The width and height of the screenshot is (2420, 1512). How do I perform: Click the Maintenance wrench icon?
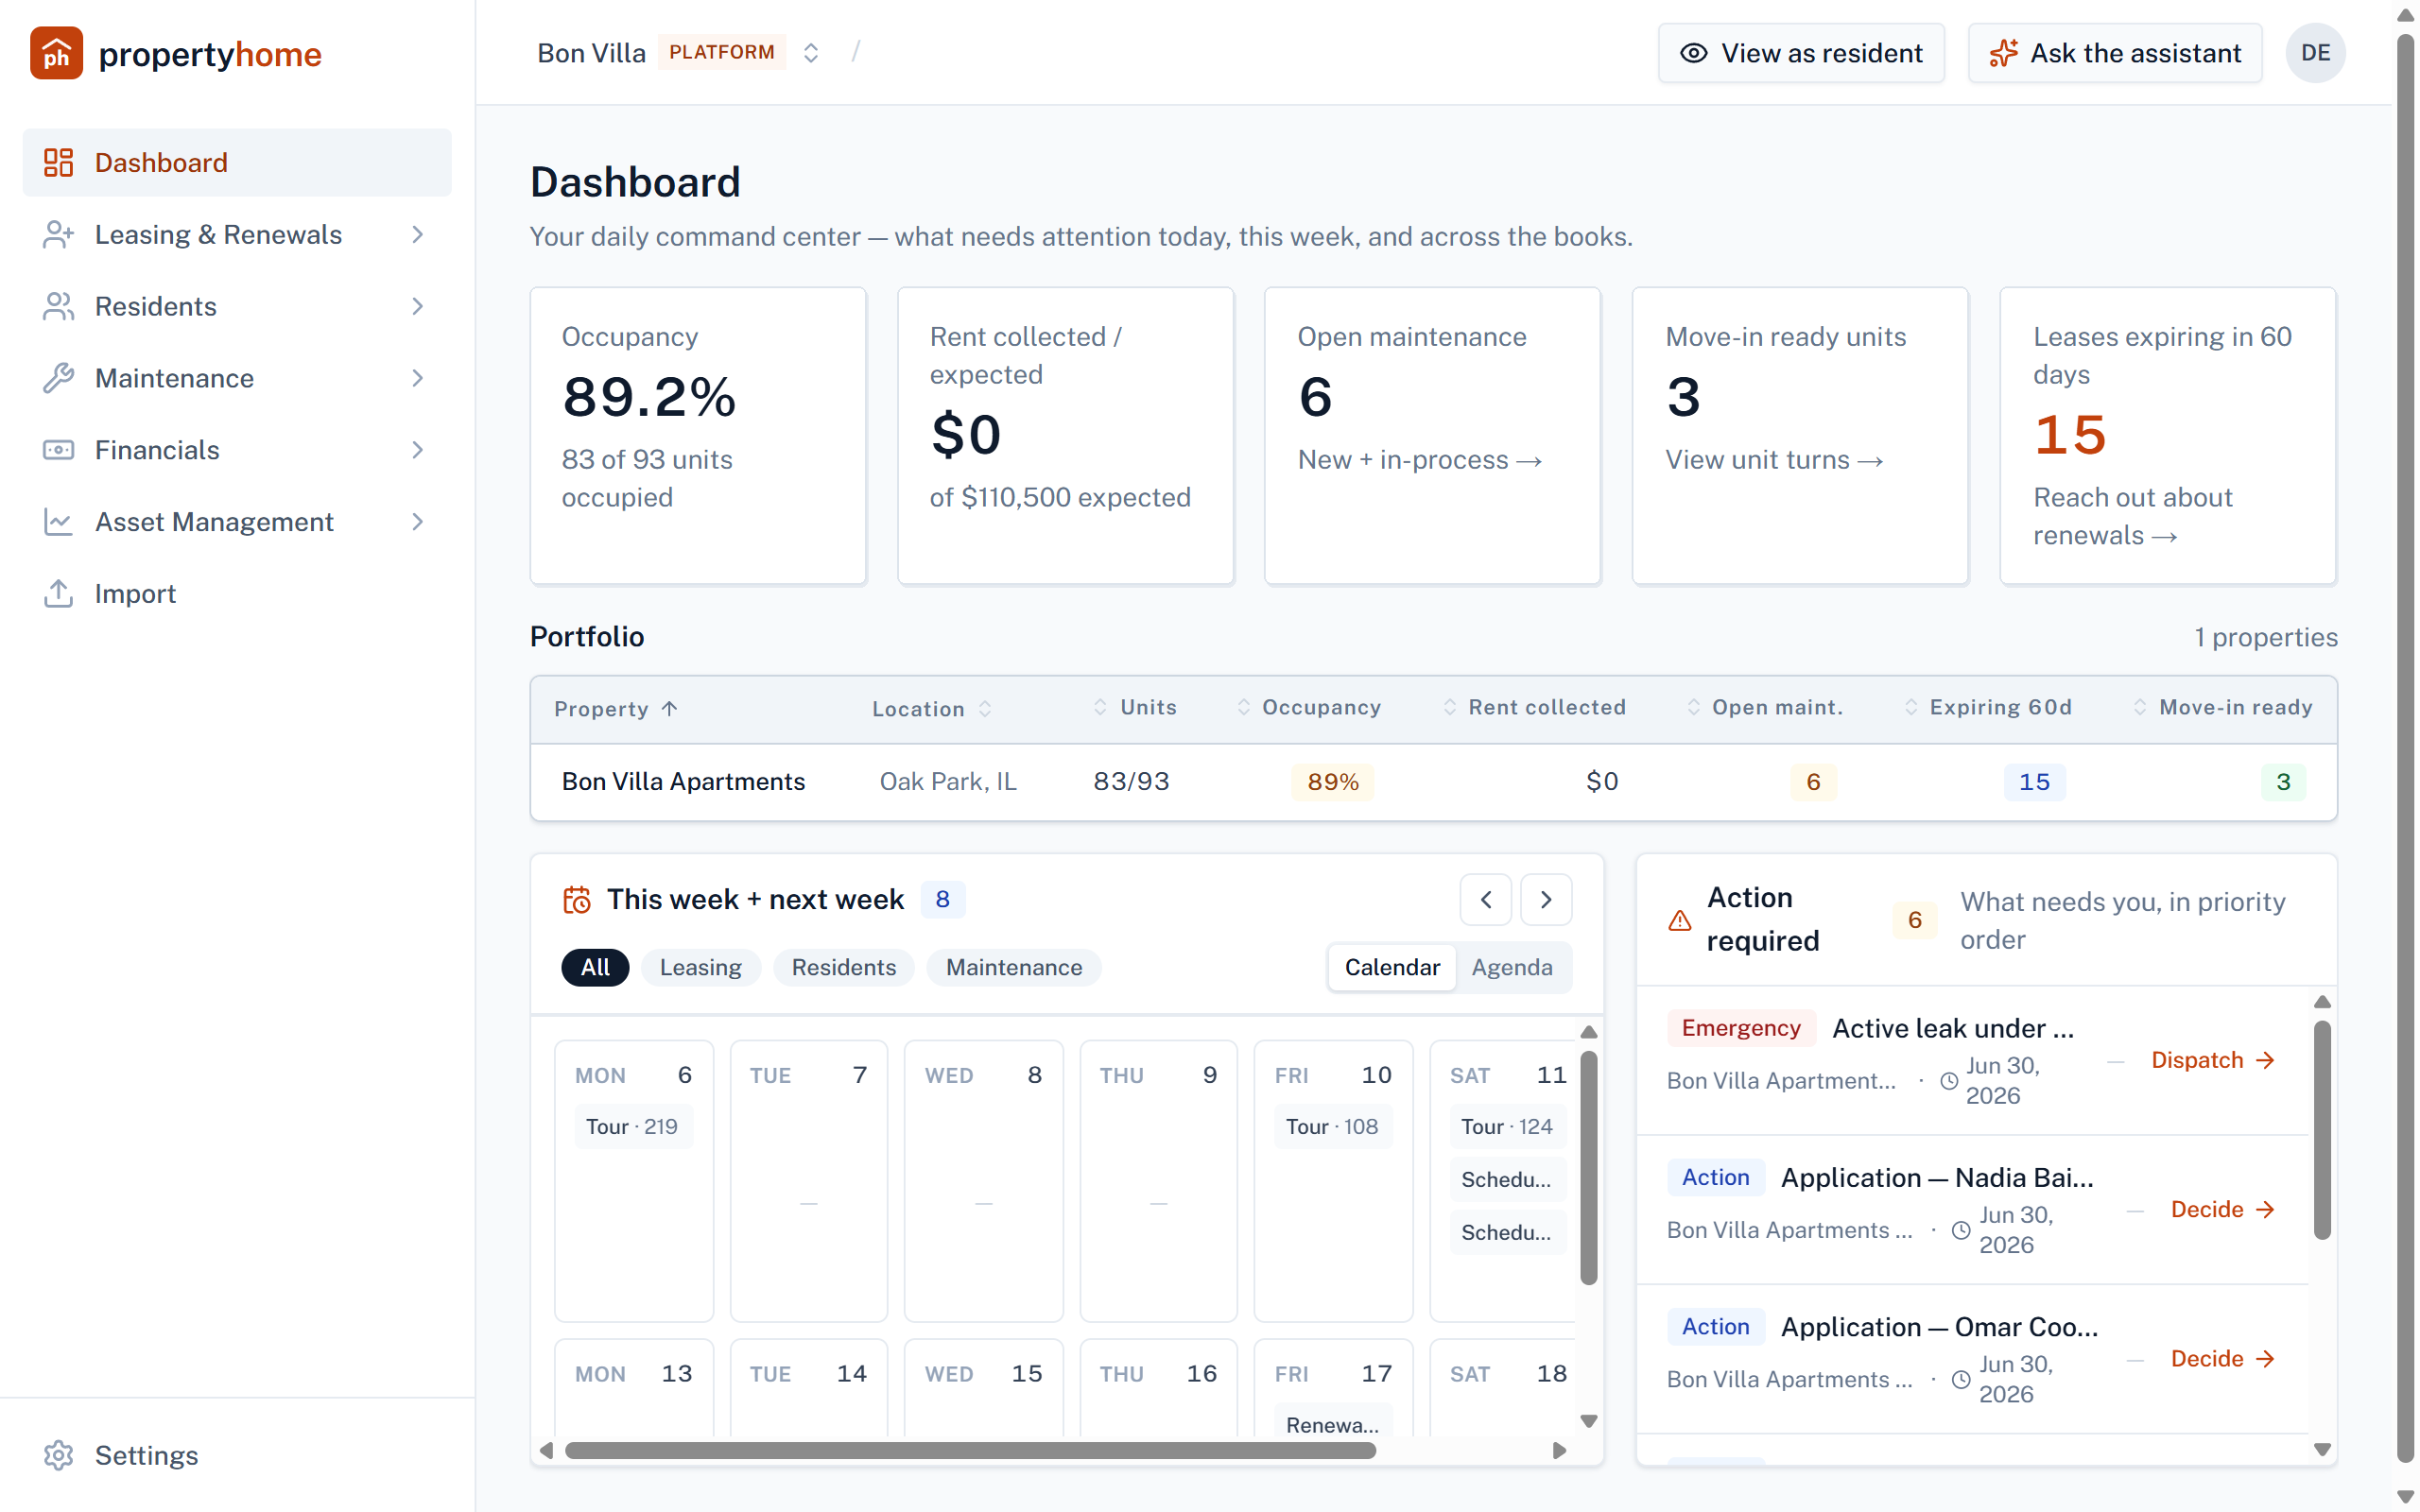coord(59,378)
